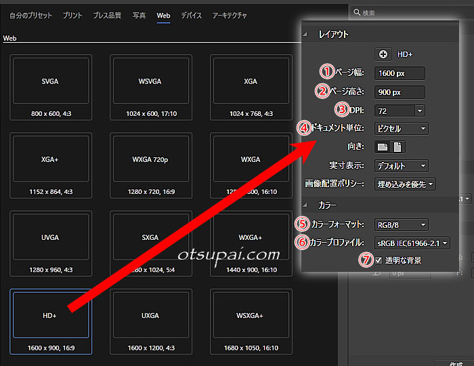Viewport: 474px width, 366px height.
Task: Select the HD+ 1600 x 900 preset
Action: tap(49, 321)
